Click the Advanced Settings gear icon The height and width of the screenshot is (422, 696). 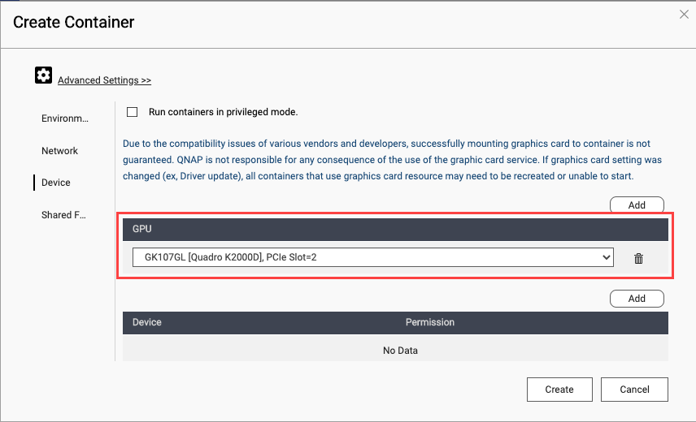click(43, 75)
